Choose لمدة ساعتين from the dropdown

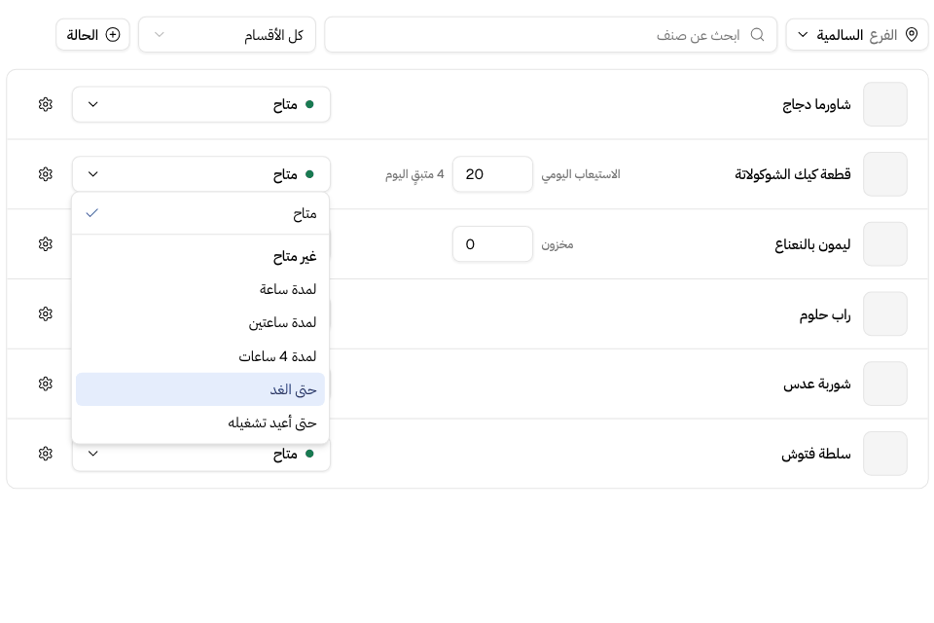pos(200,322)
